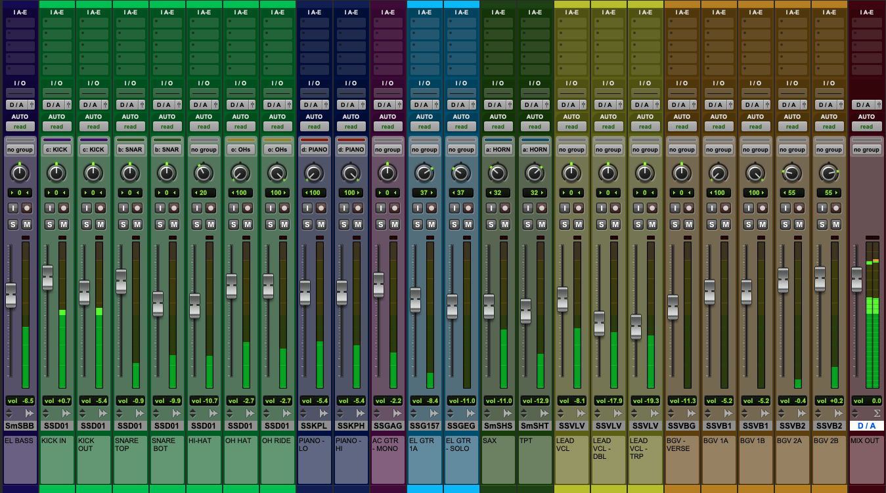Open D/A output selector on EL GTR 1A strip

tap(421, 105)
